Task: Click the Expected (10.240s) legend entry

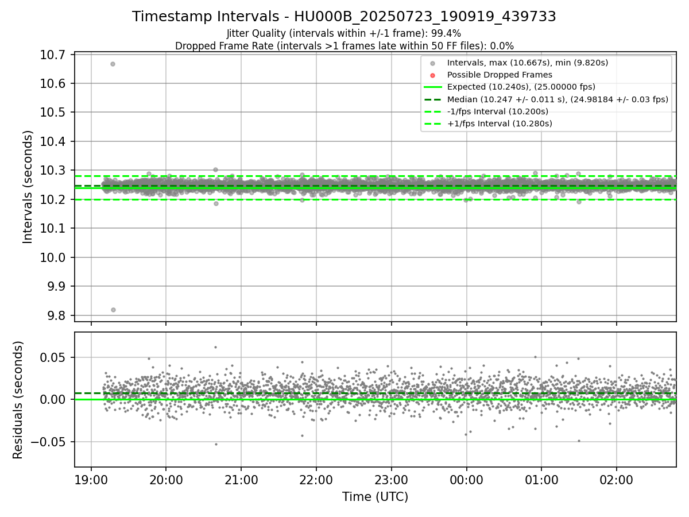Action: (x=521, y=87)
